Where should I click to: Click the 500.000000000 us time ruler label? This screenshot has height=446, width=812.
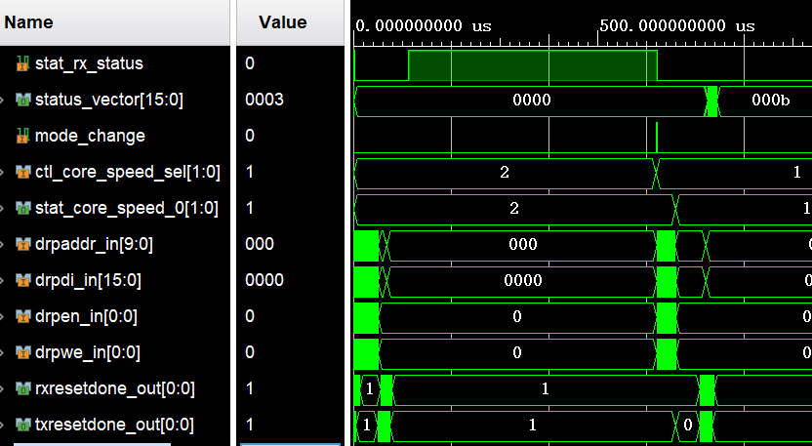click(x=677, y=26)
